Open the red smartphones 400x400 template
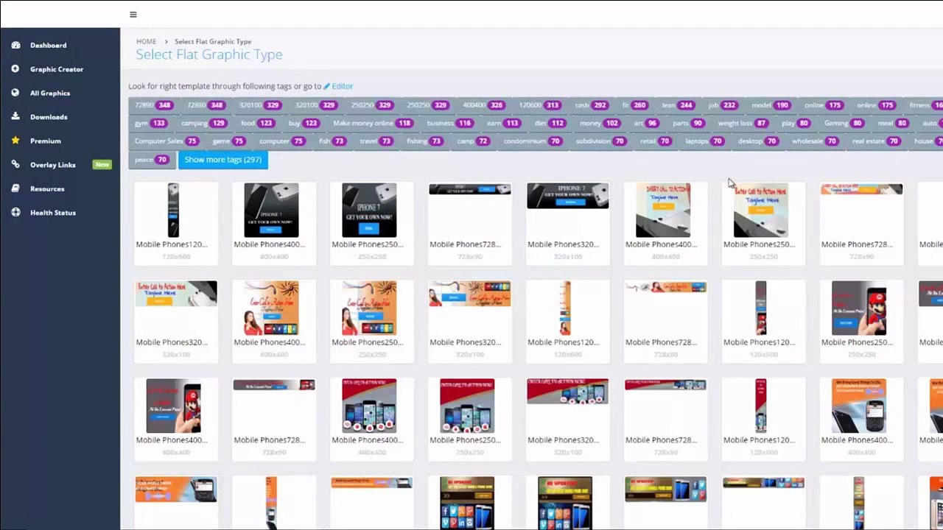Screen dimensions: 943x530 pyautogui.click(x=369, y=406)
